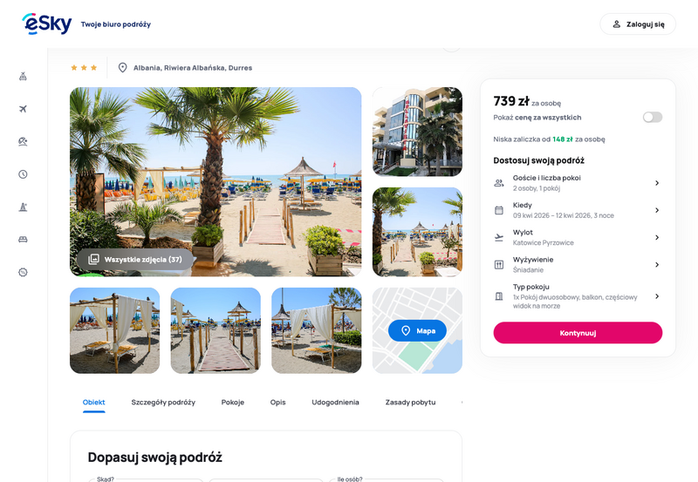Image resolution: width=698 pixels, height=482 pixels.
Task: Click the Zaloguj się button
Action: tap(638, 24)
